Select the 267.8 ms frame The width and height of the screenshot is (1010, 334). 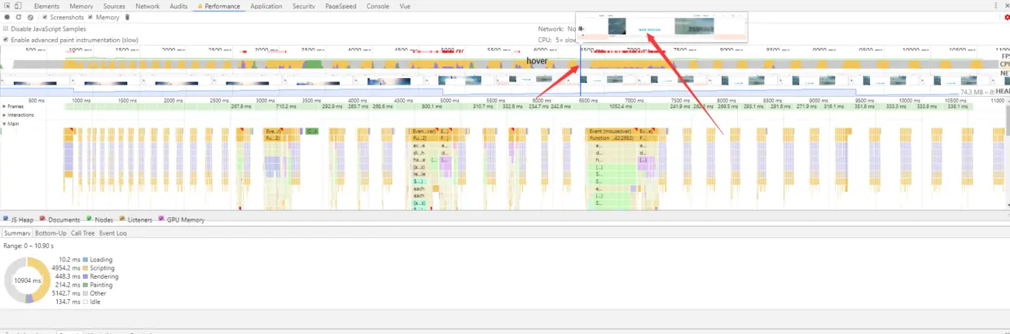pos(241,106)
